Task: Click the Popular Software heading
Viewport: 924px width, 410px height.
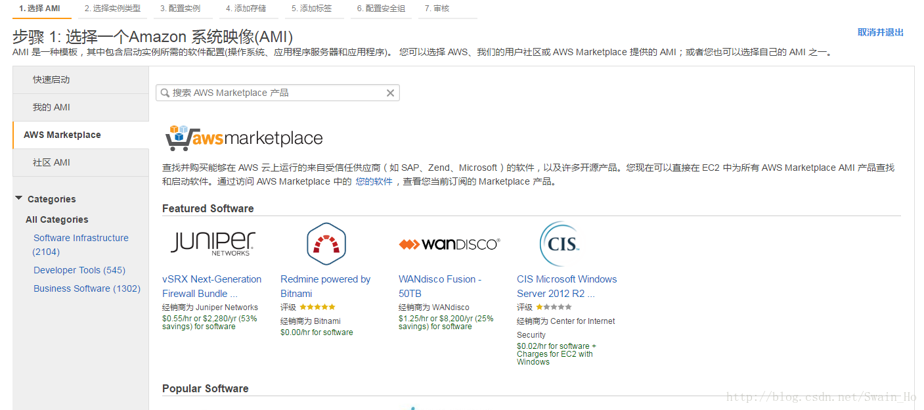Action: click(x=205, y=388)
